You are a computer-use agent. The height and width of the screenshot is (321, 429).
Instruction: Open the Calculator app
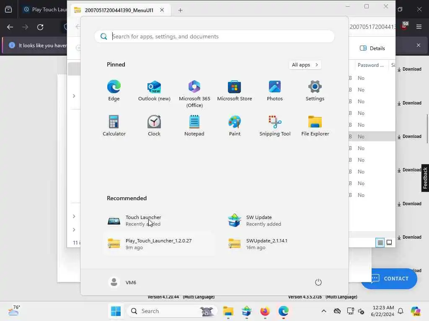(114, 126)
